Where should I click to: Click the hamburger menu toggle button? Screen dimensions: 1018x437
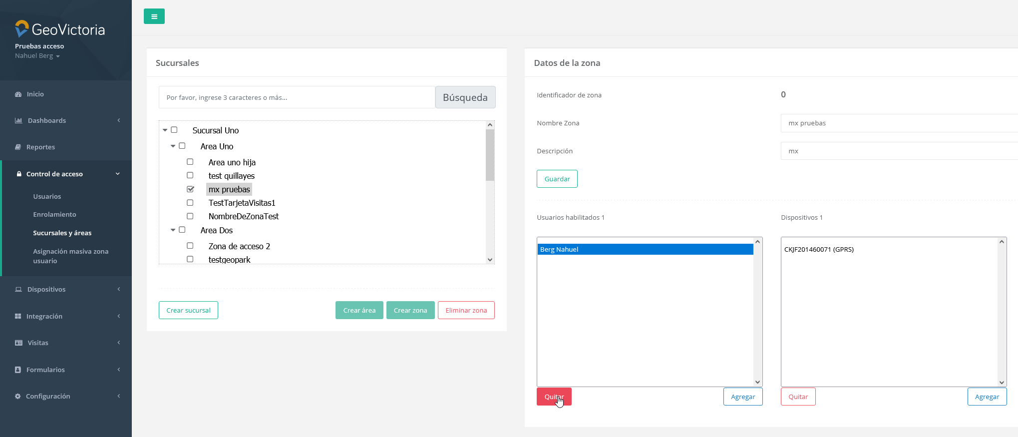point(154,16)
